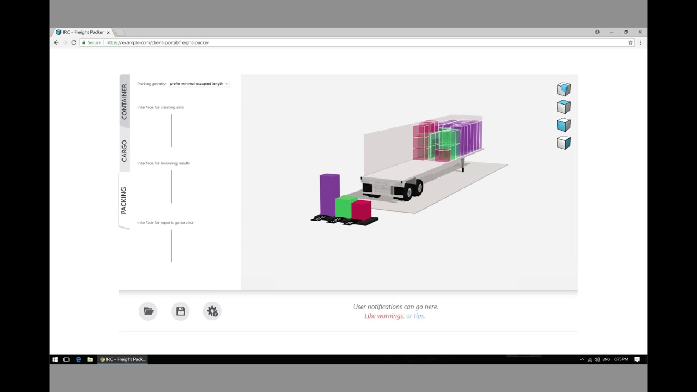Switch to front view cube icon

pyautogui.click(x=564, y=125)
